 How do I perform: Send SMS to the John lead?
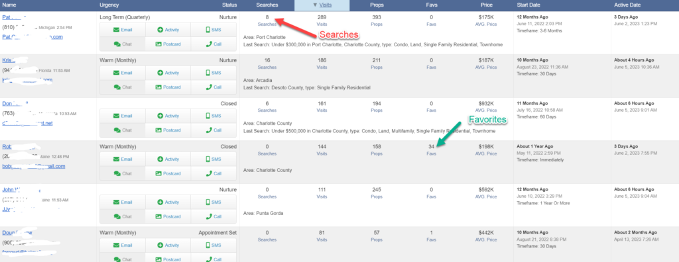coord(214,202)
